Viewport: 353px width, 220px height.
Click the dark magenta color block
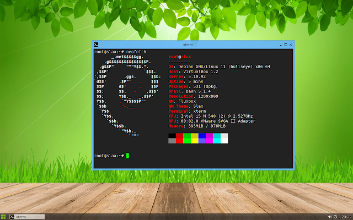pos(210,136)
